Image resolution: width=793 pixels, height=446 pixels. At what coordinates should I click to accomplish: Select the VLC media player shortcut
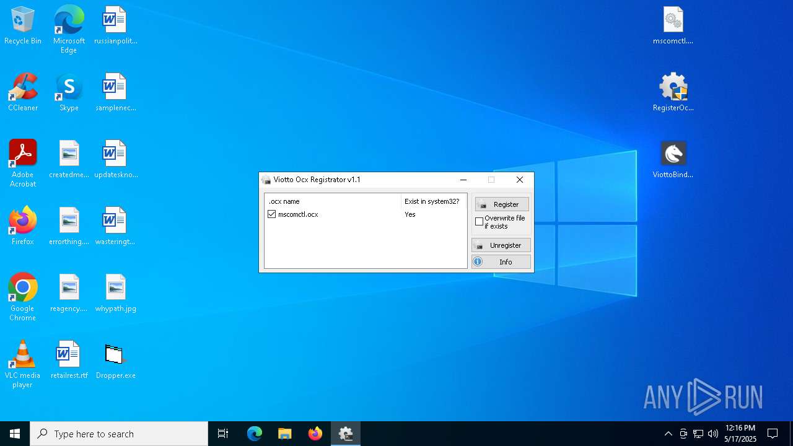coord(23,364)
